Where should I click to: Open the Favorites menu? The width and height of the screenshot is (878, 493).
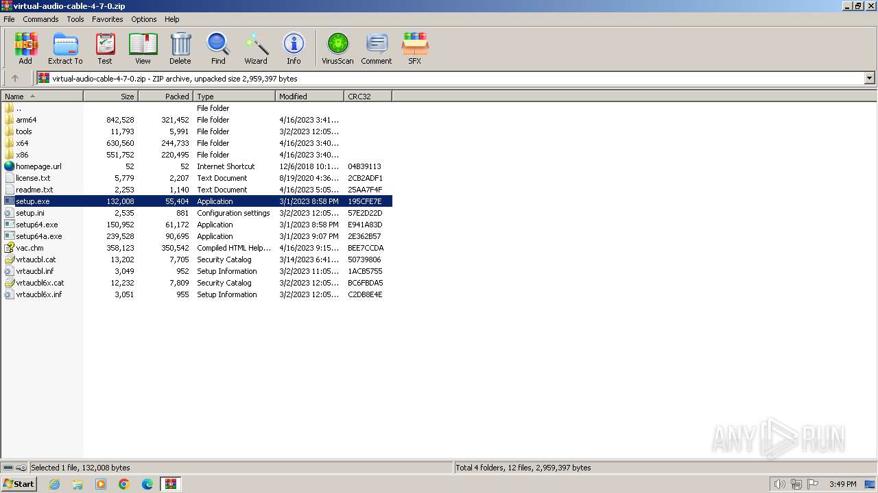pos(108,19)
